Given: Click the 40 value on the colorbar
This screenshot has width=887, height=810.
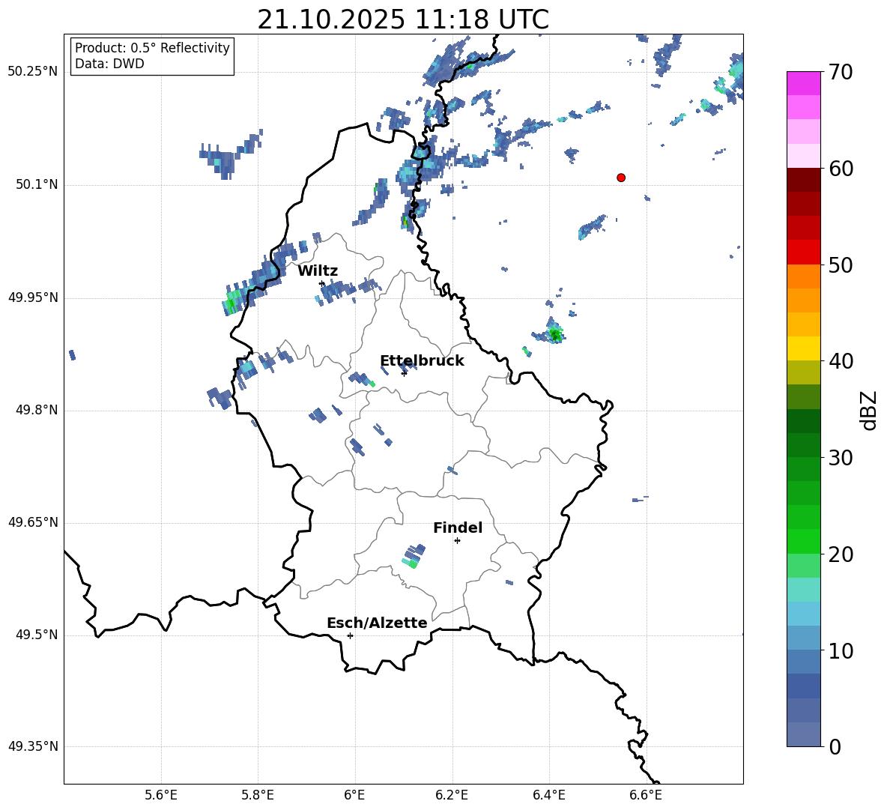Looking at the screenshot, I should (841, 361).
